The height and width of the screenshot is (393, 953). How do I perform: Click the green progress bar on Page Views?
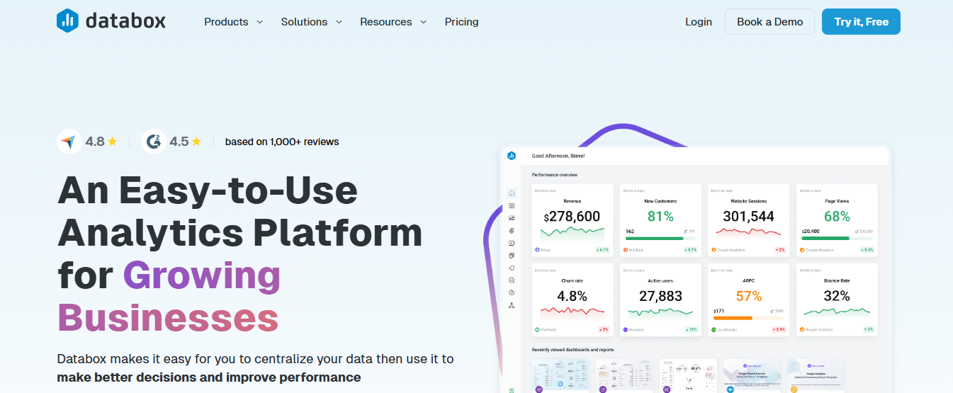pos(825,239)
